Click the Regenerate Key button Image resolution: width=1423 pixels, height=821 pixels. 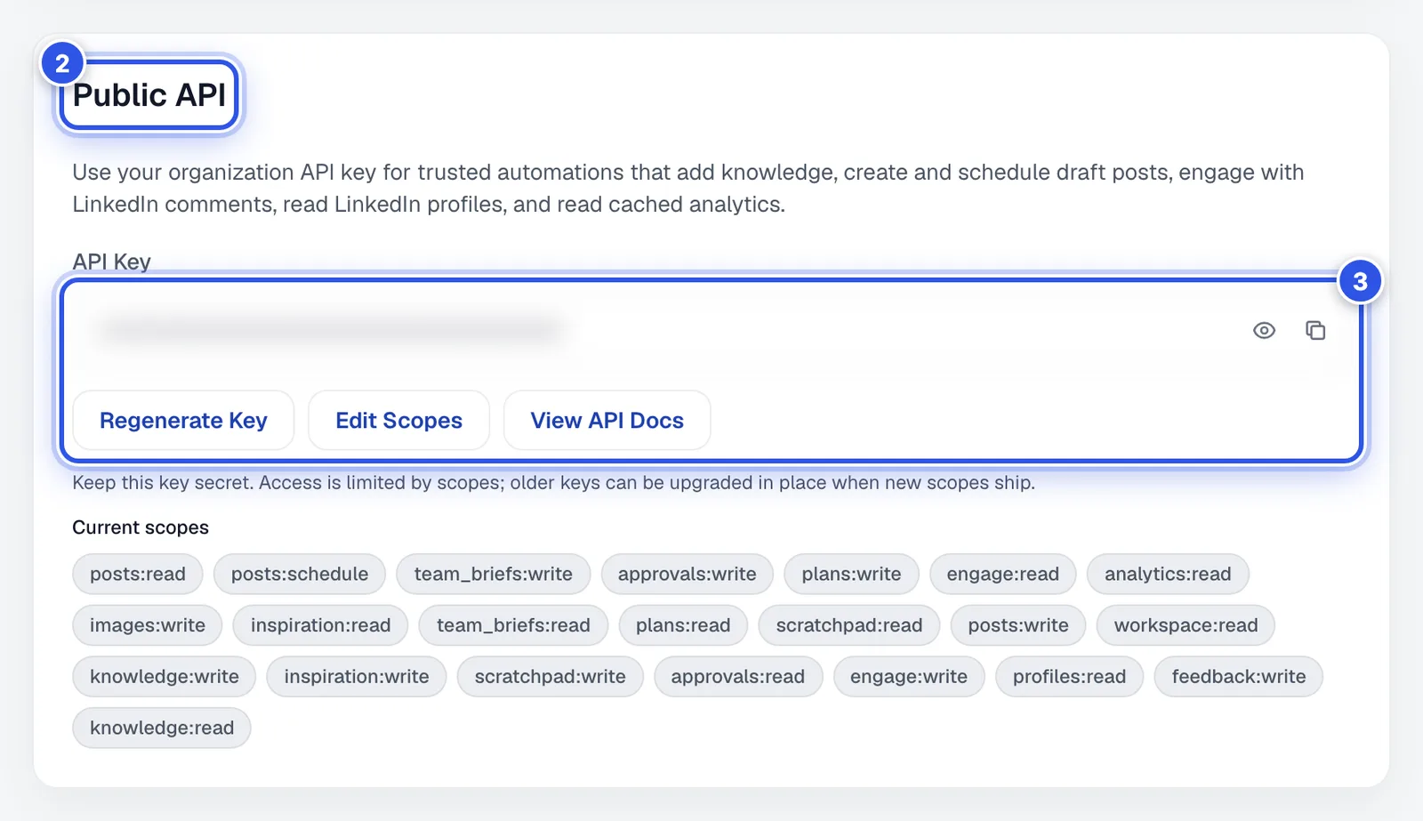click(183, 420)
